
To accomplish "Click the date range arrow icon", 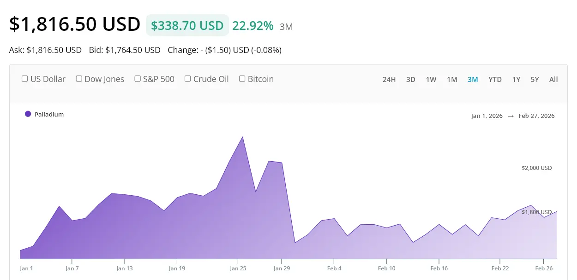I will [x=511, y=116].
